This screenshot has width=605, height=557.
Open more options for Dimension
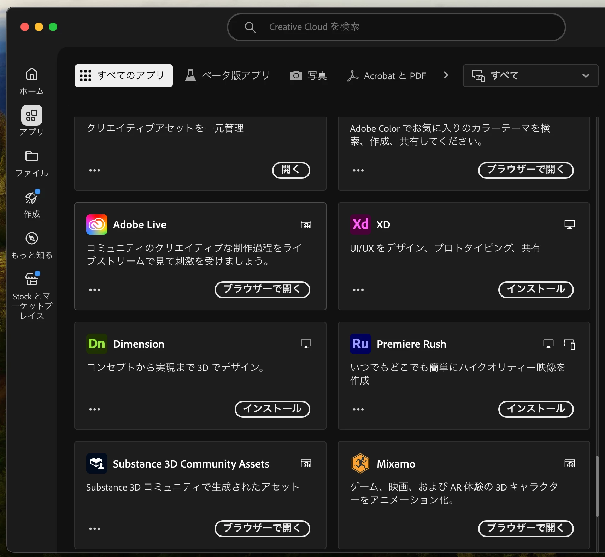coord(95,409)
